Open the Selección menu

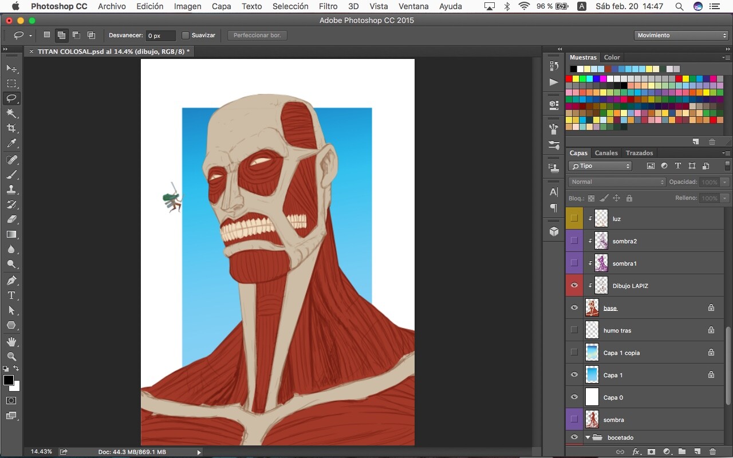pos(290,6)
